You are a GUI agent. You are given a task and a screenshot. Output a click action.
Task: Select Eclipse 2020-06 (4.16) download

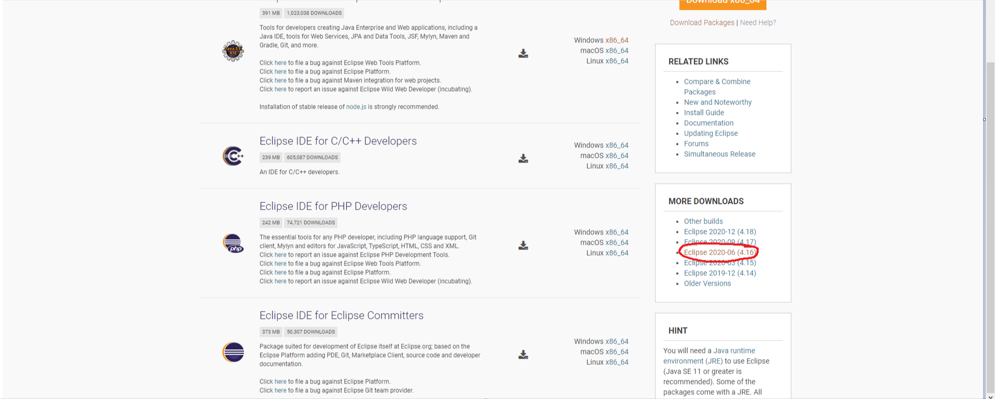coord(720,253)
